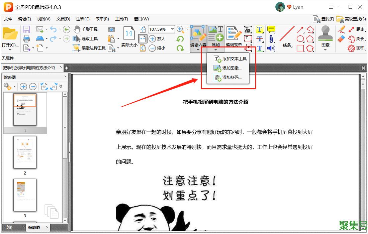The height and width of the screenshot is (234, 368).
Task: Open the zoom percentage 107.59% dropdown
Action: click(173, 29)
